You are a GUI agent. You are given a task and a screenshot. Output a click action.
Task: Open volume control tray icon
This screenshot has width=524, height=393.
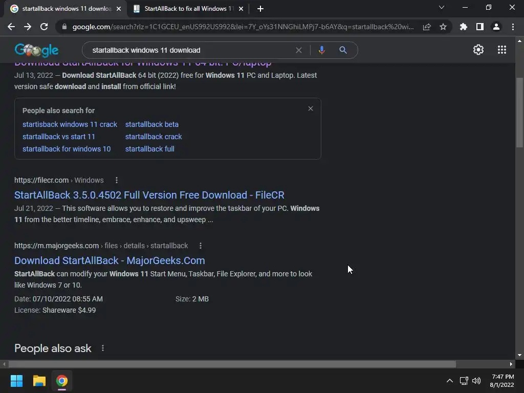[476, 381]
